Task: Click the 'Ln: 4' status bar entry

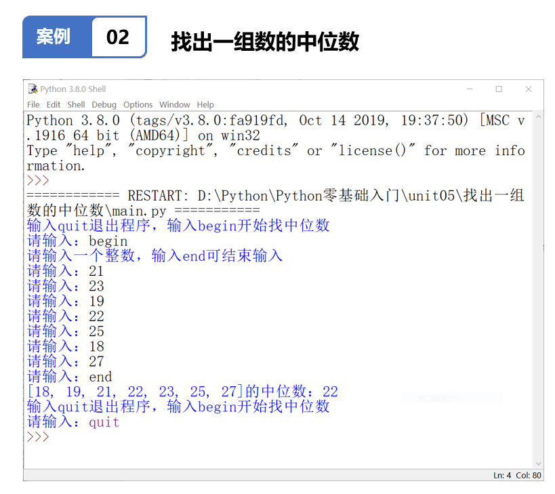Action: point(502,475)
